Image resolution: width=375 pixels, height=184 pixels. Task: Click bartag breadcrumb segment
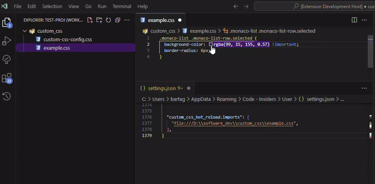pyautogui.click(x=178, y=99)
